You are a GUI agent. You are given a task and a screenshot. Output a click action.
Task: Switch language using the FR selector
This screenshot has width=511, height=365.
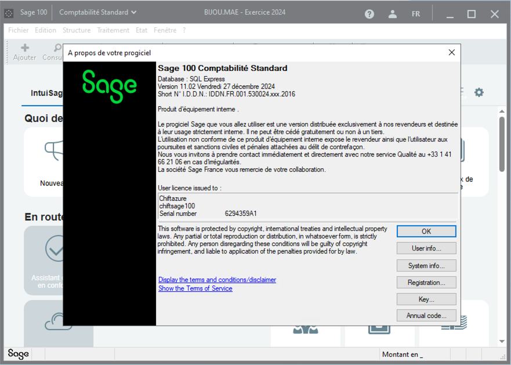416,14
